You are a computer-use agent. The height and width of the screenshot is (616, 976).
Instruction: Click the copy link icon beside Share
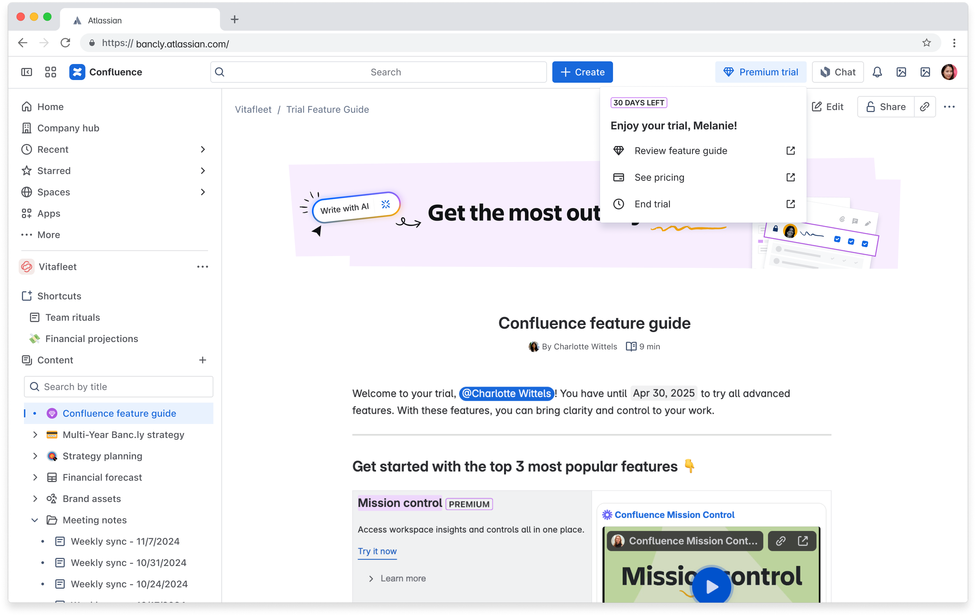(x=924, y=107)
